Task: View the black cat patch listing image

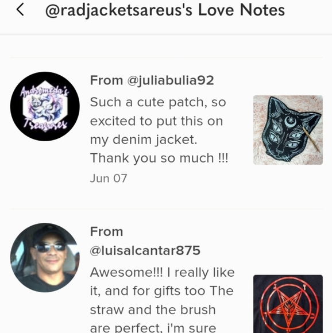Action: click(x=288, y=130)
